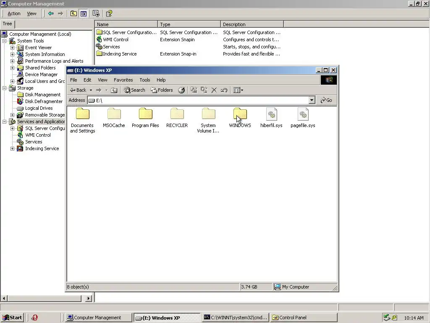Select Disk Management in the tree
This screenshot has width=430, height=323.
43,95
